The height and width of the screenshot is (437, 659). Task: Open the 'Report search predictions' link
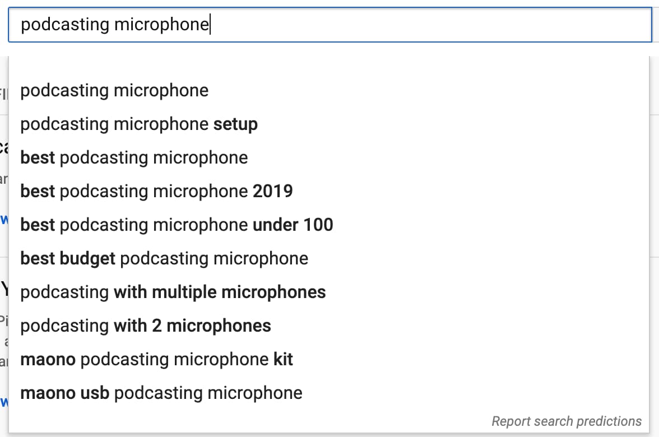pyautogui.click(x=566, y=421)
